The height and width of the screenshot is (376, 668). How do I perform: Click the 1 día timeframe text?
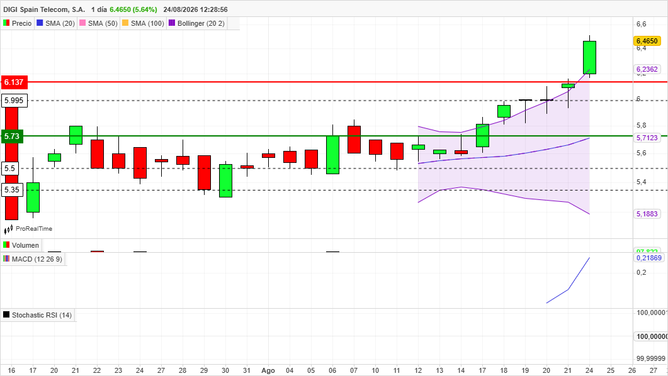pos(99,9)
